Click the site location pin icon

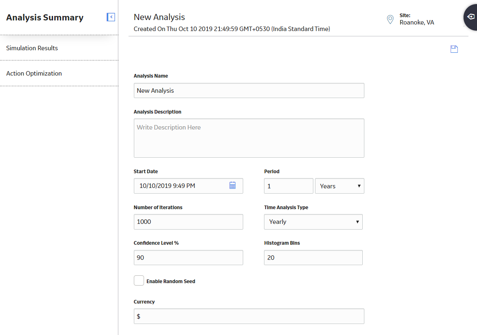[390, 19]
